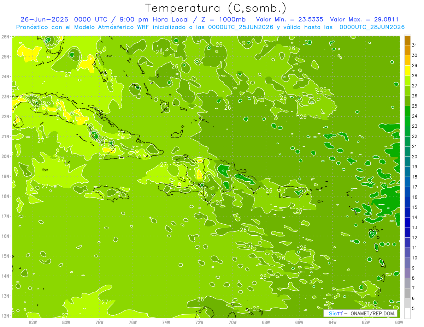The height and width of the screenshot is (327, 424).
Task: Click colorbar tick label 11
Action: click(x=414, y=248)
